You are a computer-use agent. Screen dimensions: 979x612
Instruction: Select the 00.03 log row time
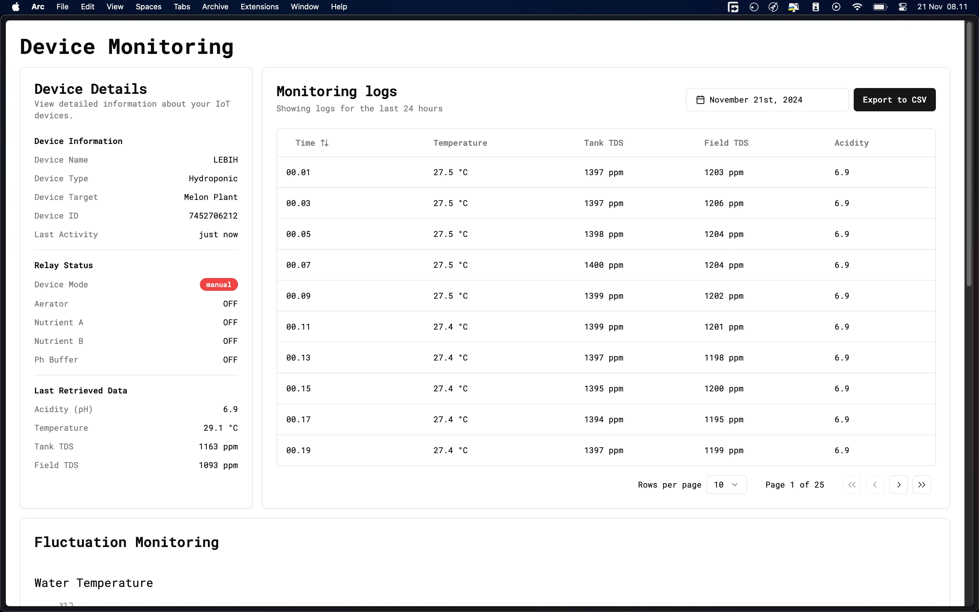tap(298, 203)
